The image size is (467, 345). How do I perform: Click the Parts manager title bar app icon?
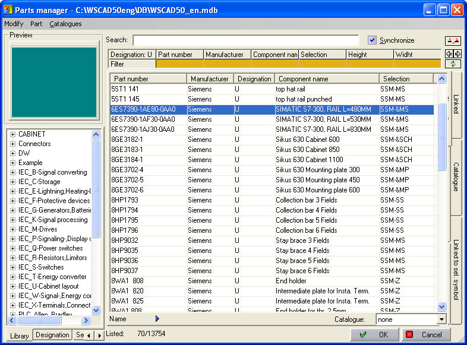[x=8, y=10]
